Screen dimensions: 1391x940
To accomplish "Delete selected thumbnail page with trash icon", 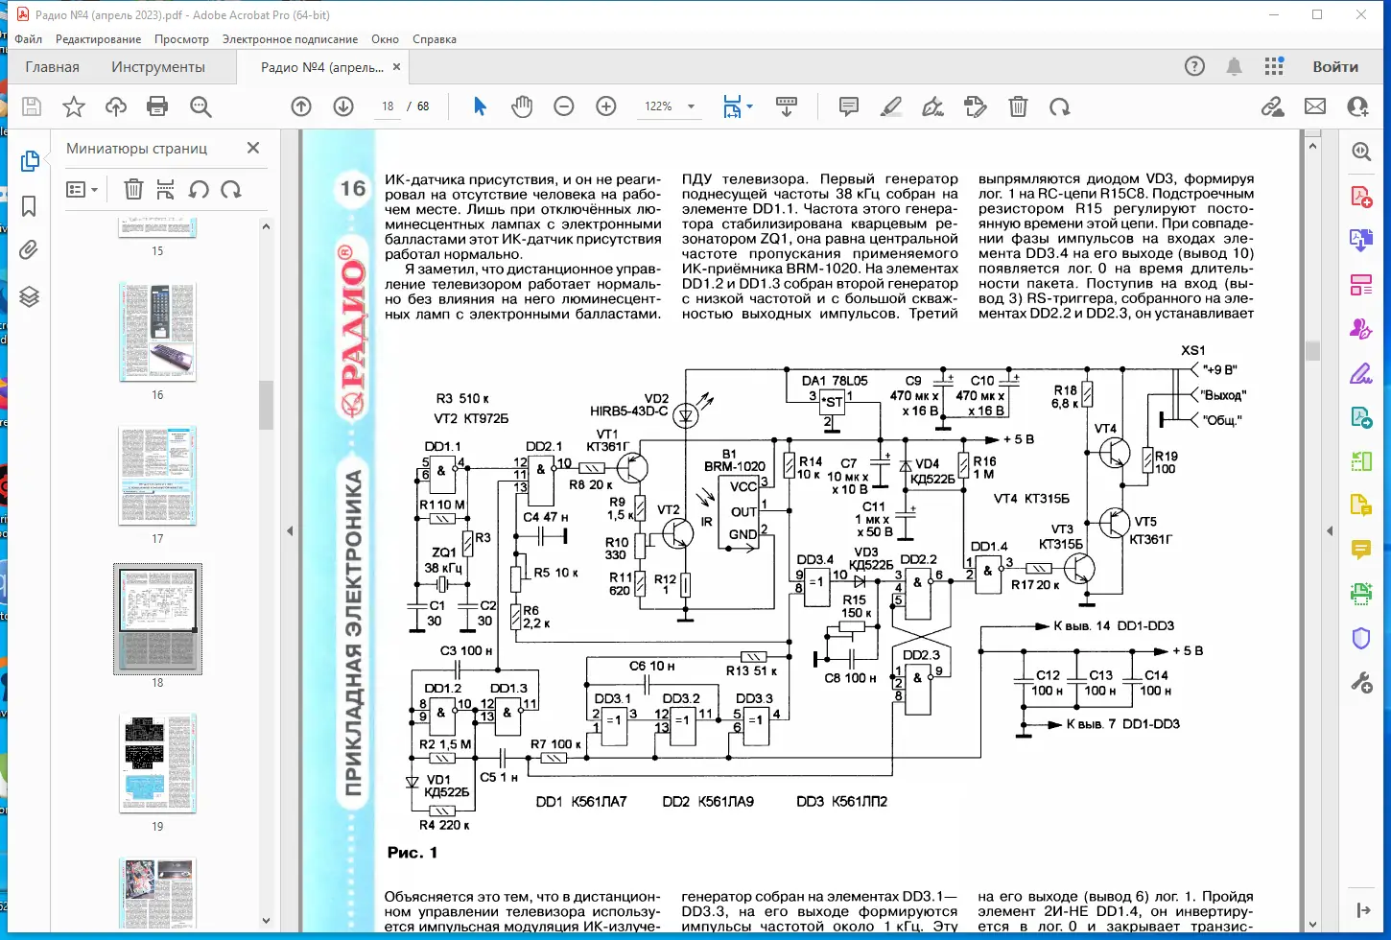I will coord(133,189).
